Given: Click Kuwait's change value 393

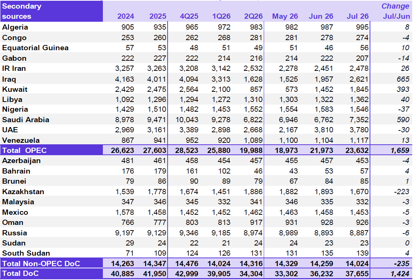Looking at the screenshot, I should (403, 89).
